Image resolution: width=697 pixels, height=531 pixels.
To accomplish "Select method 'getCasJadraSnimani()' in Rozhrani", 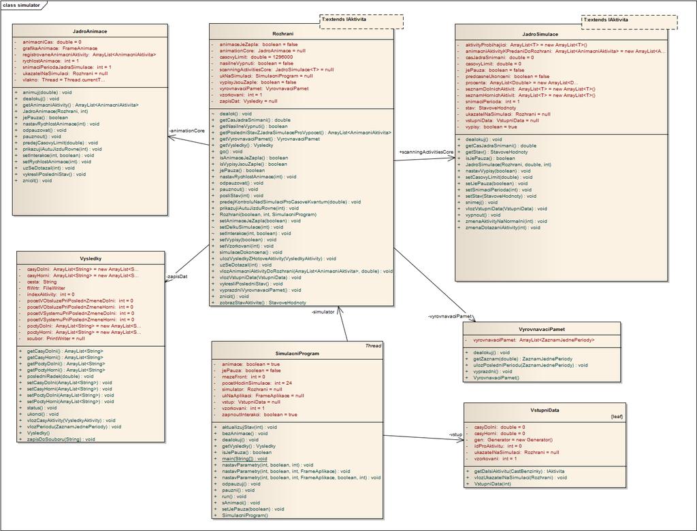I will coord(255,120).
